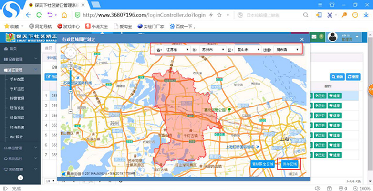Open the 区 district dropdown (昆山市)
Viewport: 373px width, 191px height.
247,49
